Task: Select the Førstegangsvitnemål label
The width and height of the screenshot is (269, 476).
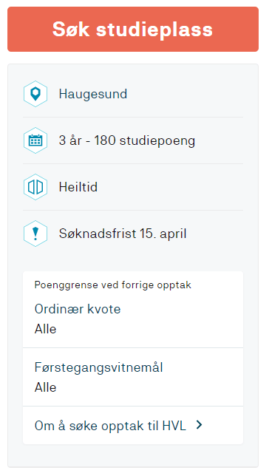Action: point(99,367)
